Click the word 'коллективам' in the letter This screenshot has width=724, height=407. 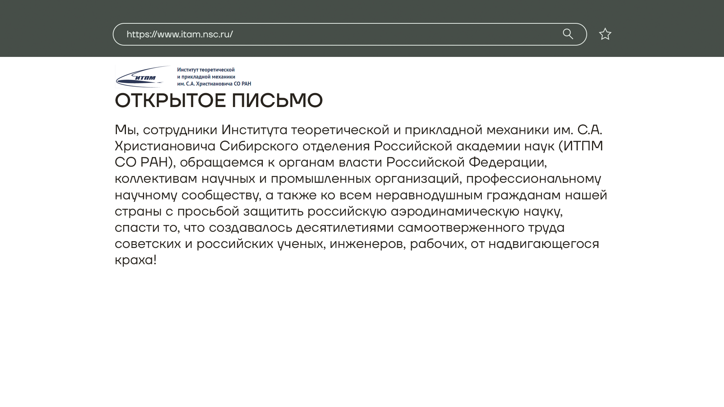[156, 179]
